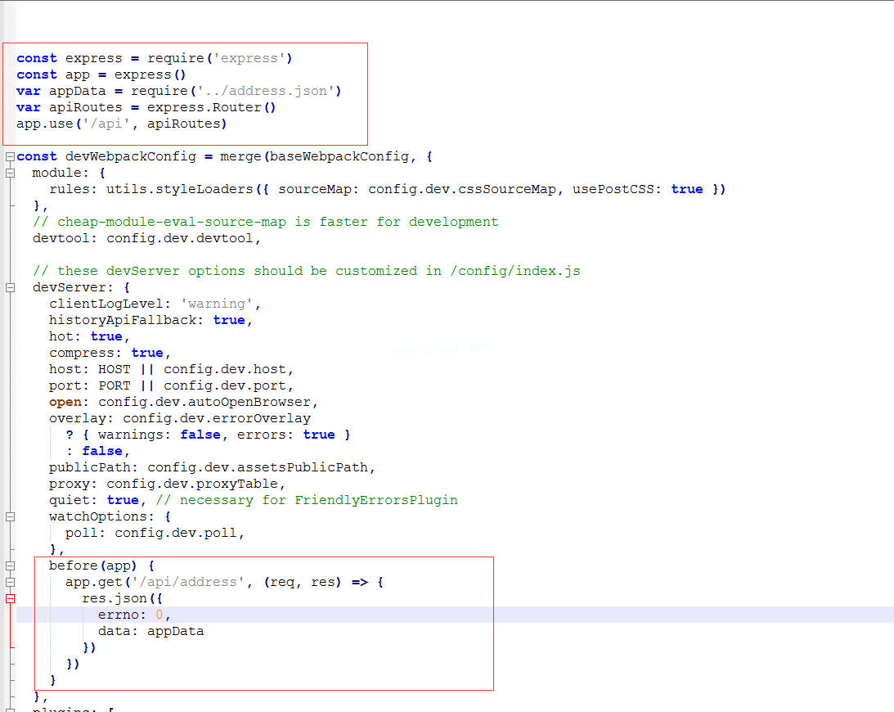Click the rules: utils.styleLoaders line
Image resolution: width=894 pixels, height=712 pixels.
coord(387,189)
